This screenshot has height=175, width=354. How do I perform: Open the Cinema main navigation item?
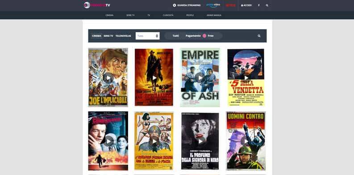109,15
